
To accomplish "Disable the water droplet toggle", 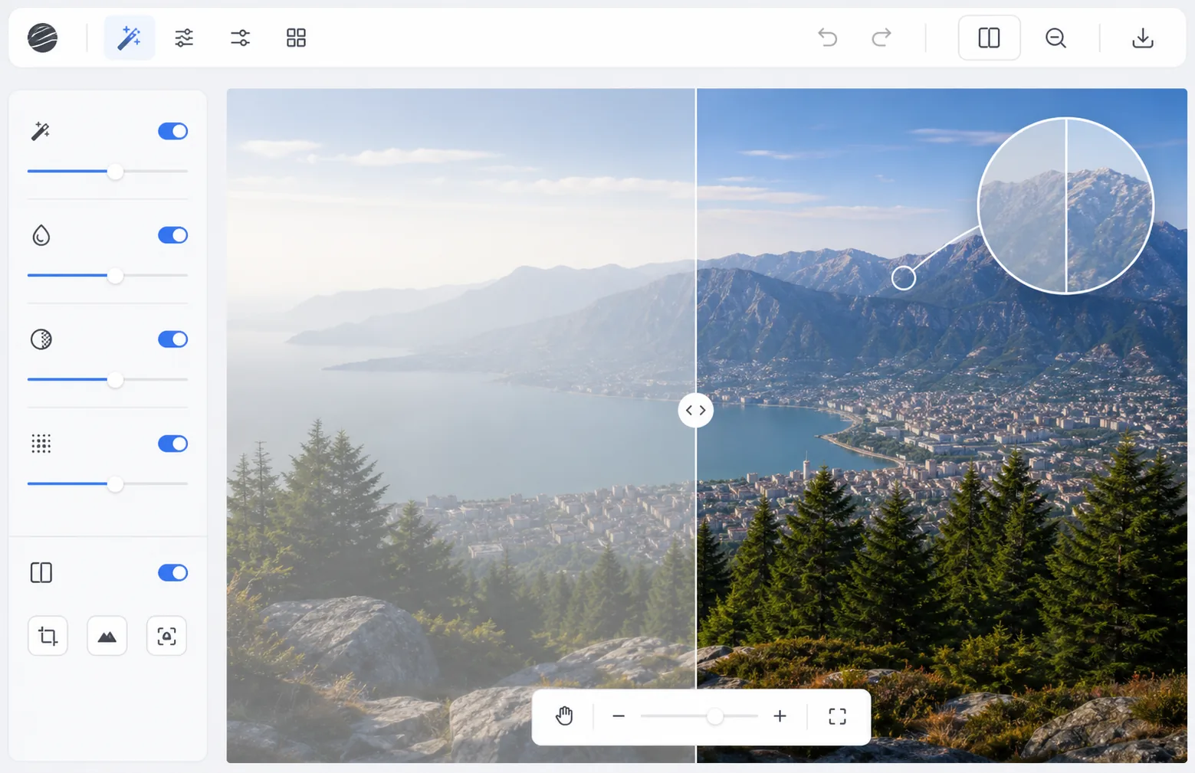I will [x=172, y=235].
